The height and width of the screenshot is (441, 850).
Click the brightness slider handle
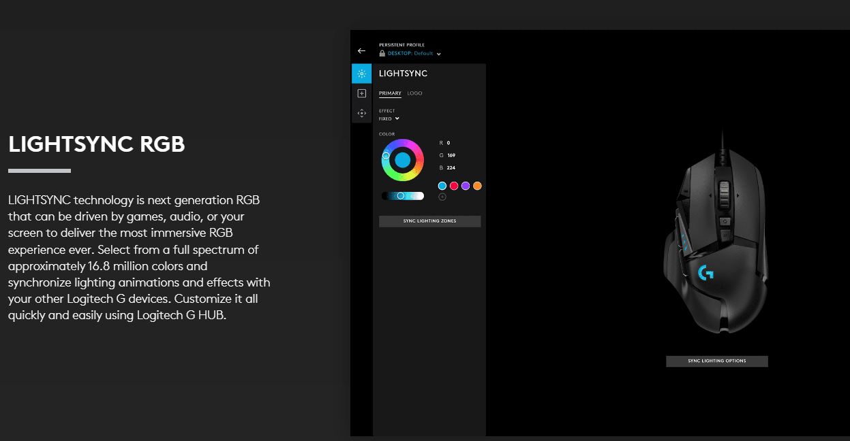pyautogui.click(x=401, y=196)
